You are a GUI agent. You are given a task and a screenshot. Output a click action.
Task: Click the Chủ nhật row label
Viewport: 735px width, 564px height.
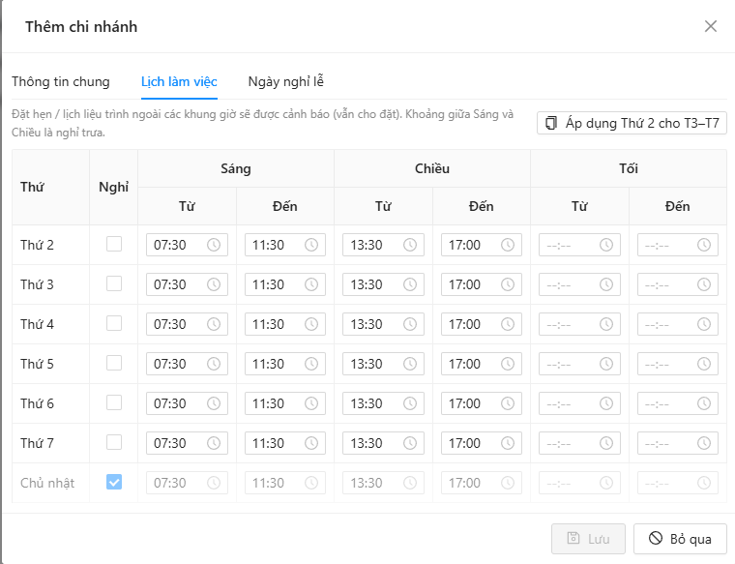click(47, 483)
